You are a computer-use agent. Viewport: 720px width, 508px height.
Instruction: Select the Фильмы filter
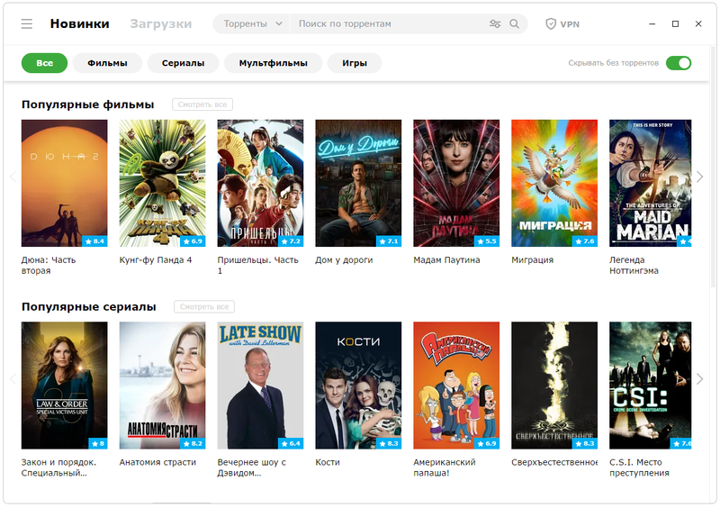click(x=107, y=63)
